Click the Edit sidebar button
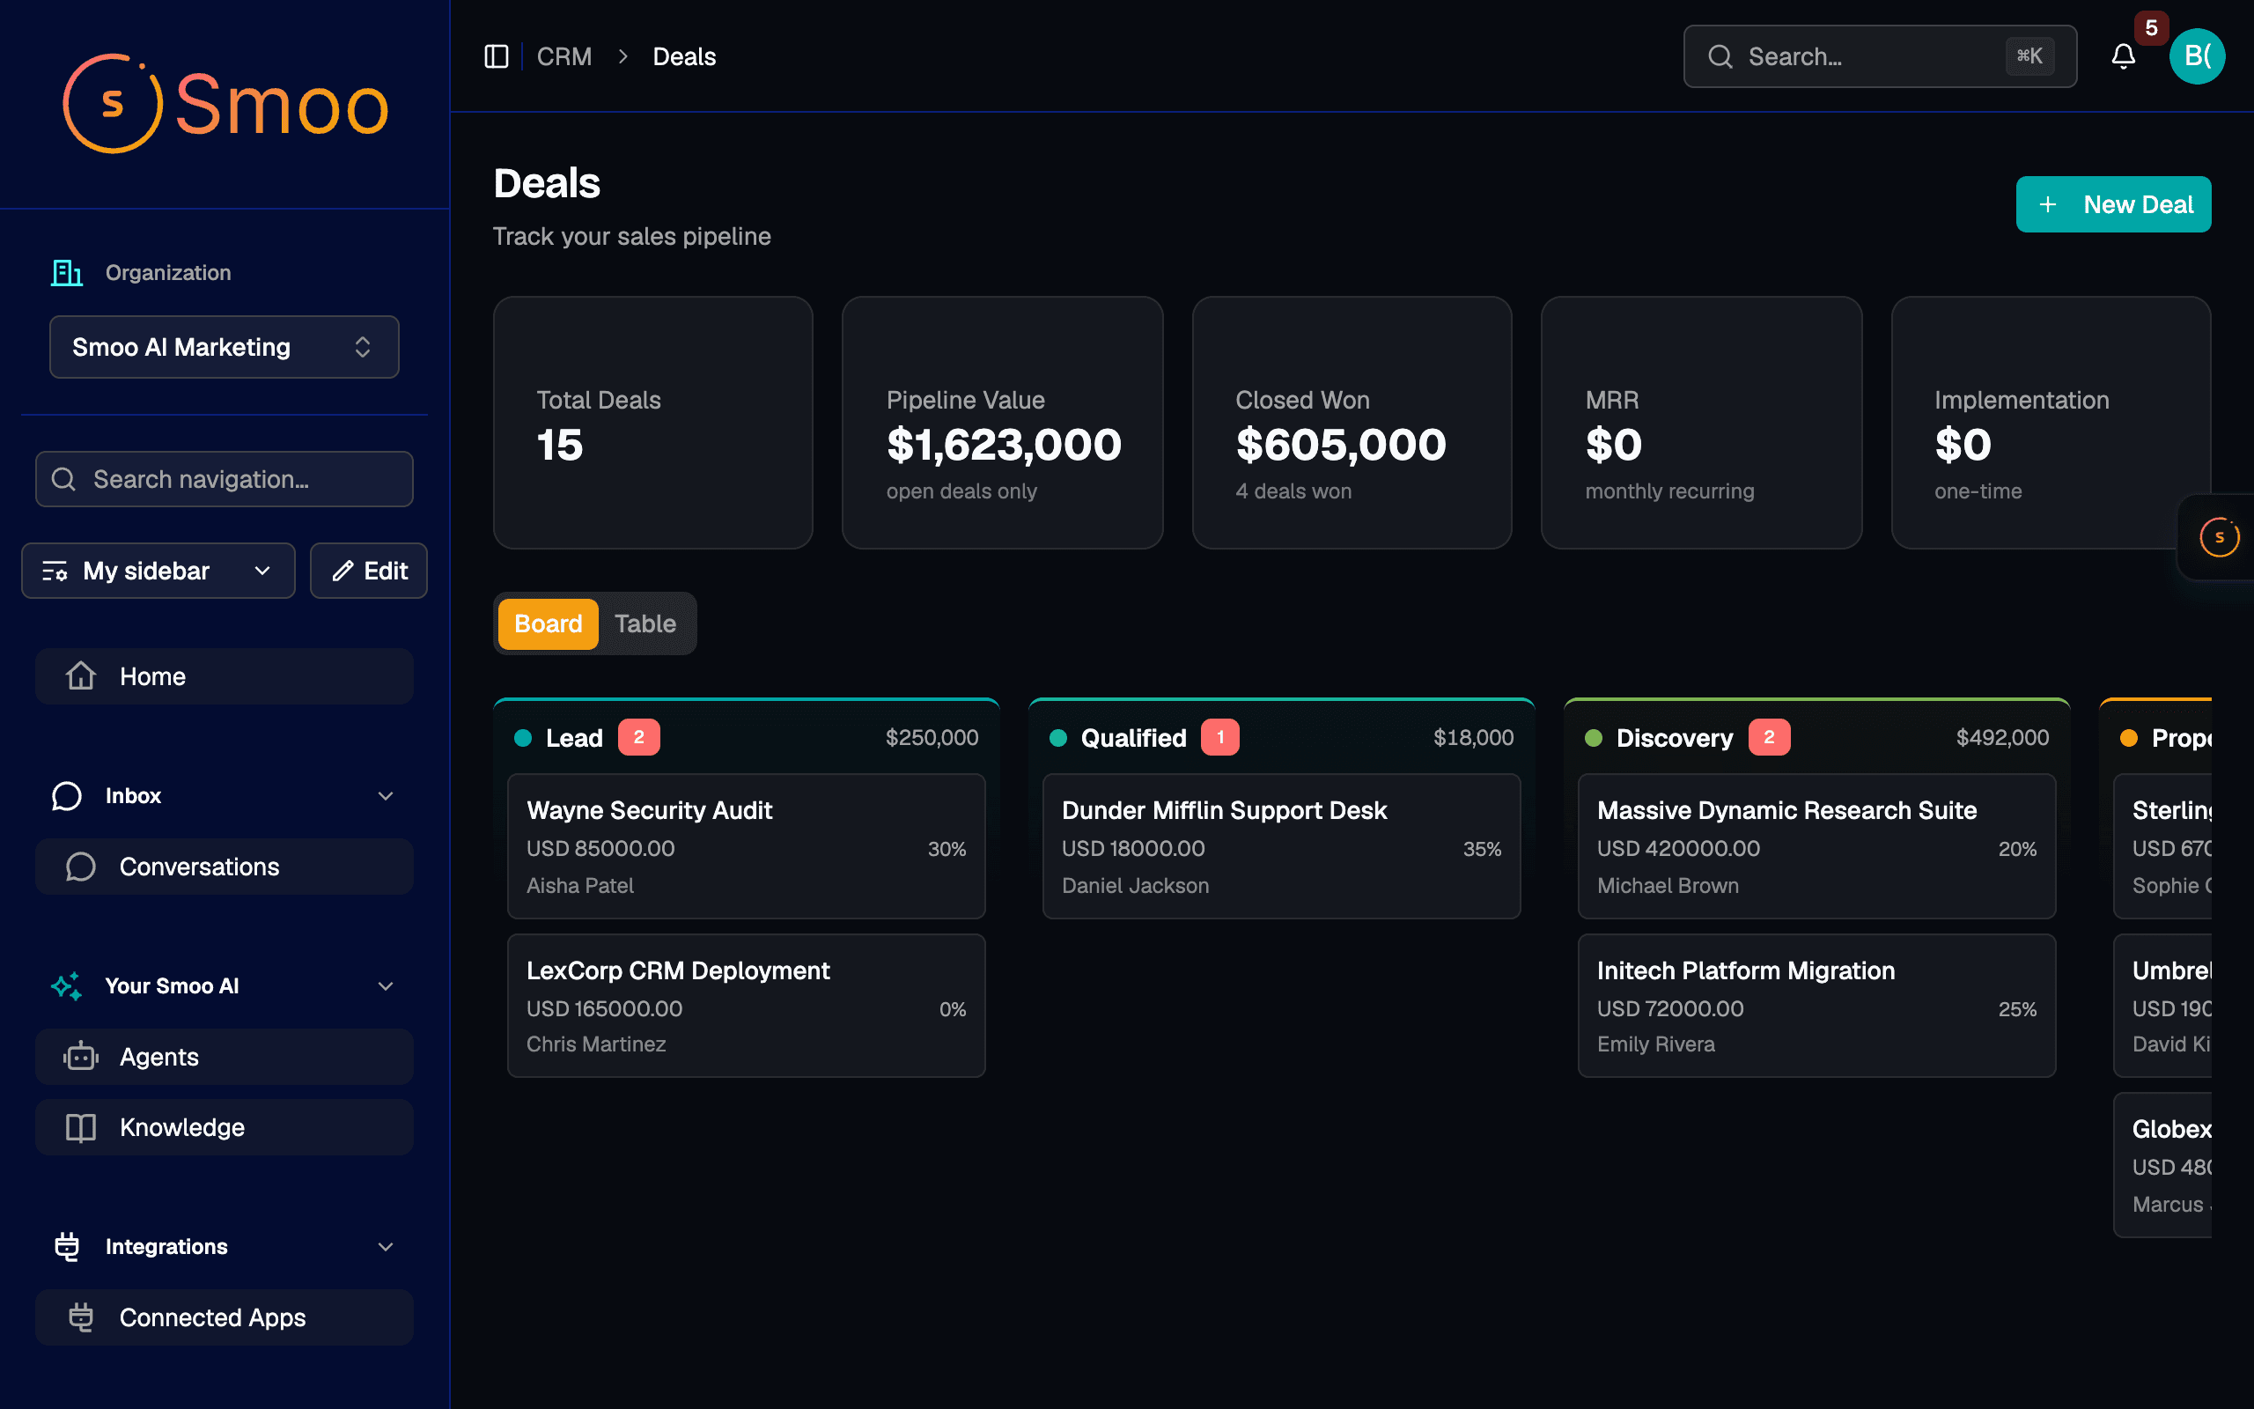This screenshot has height=1409, width=2254. click(x=369, y=571)
